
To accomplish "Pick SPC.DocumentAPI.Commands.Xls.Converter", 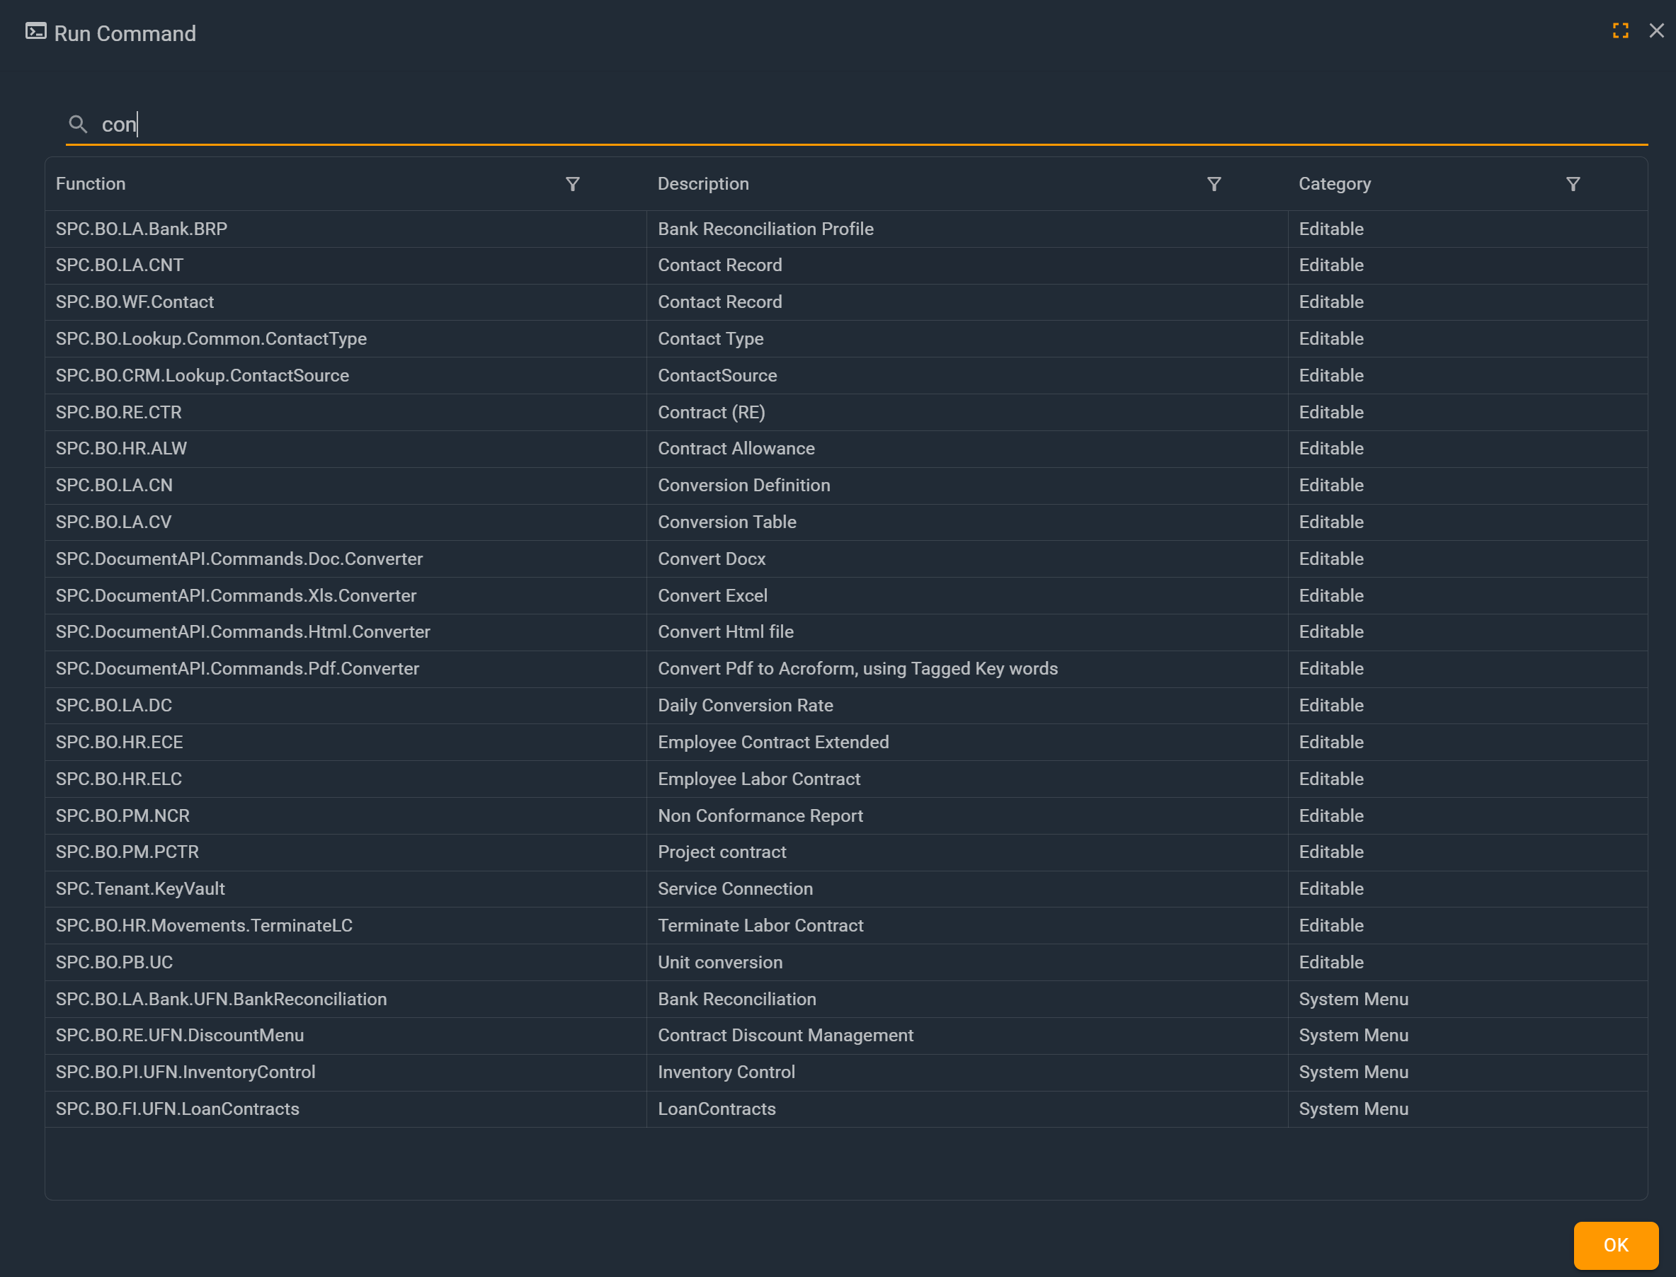I will [236, 595].
